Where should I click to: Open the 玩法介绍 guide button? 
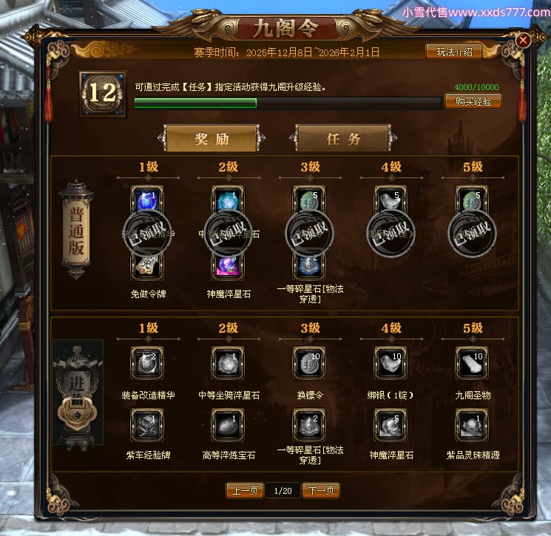pyautogui.click(x=454, y=52)
